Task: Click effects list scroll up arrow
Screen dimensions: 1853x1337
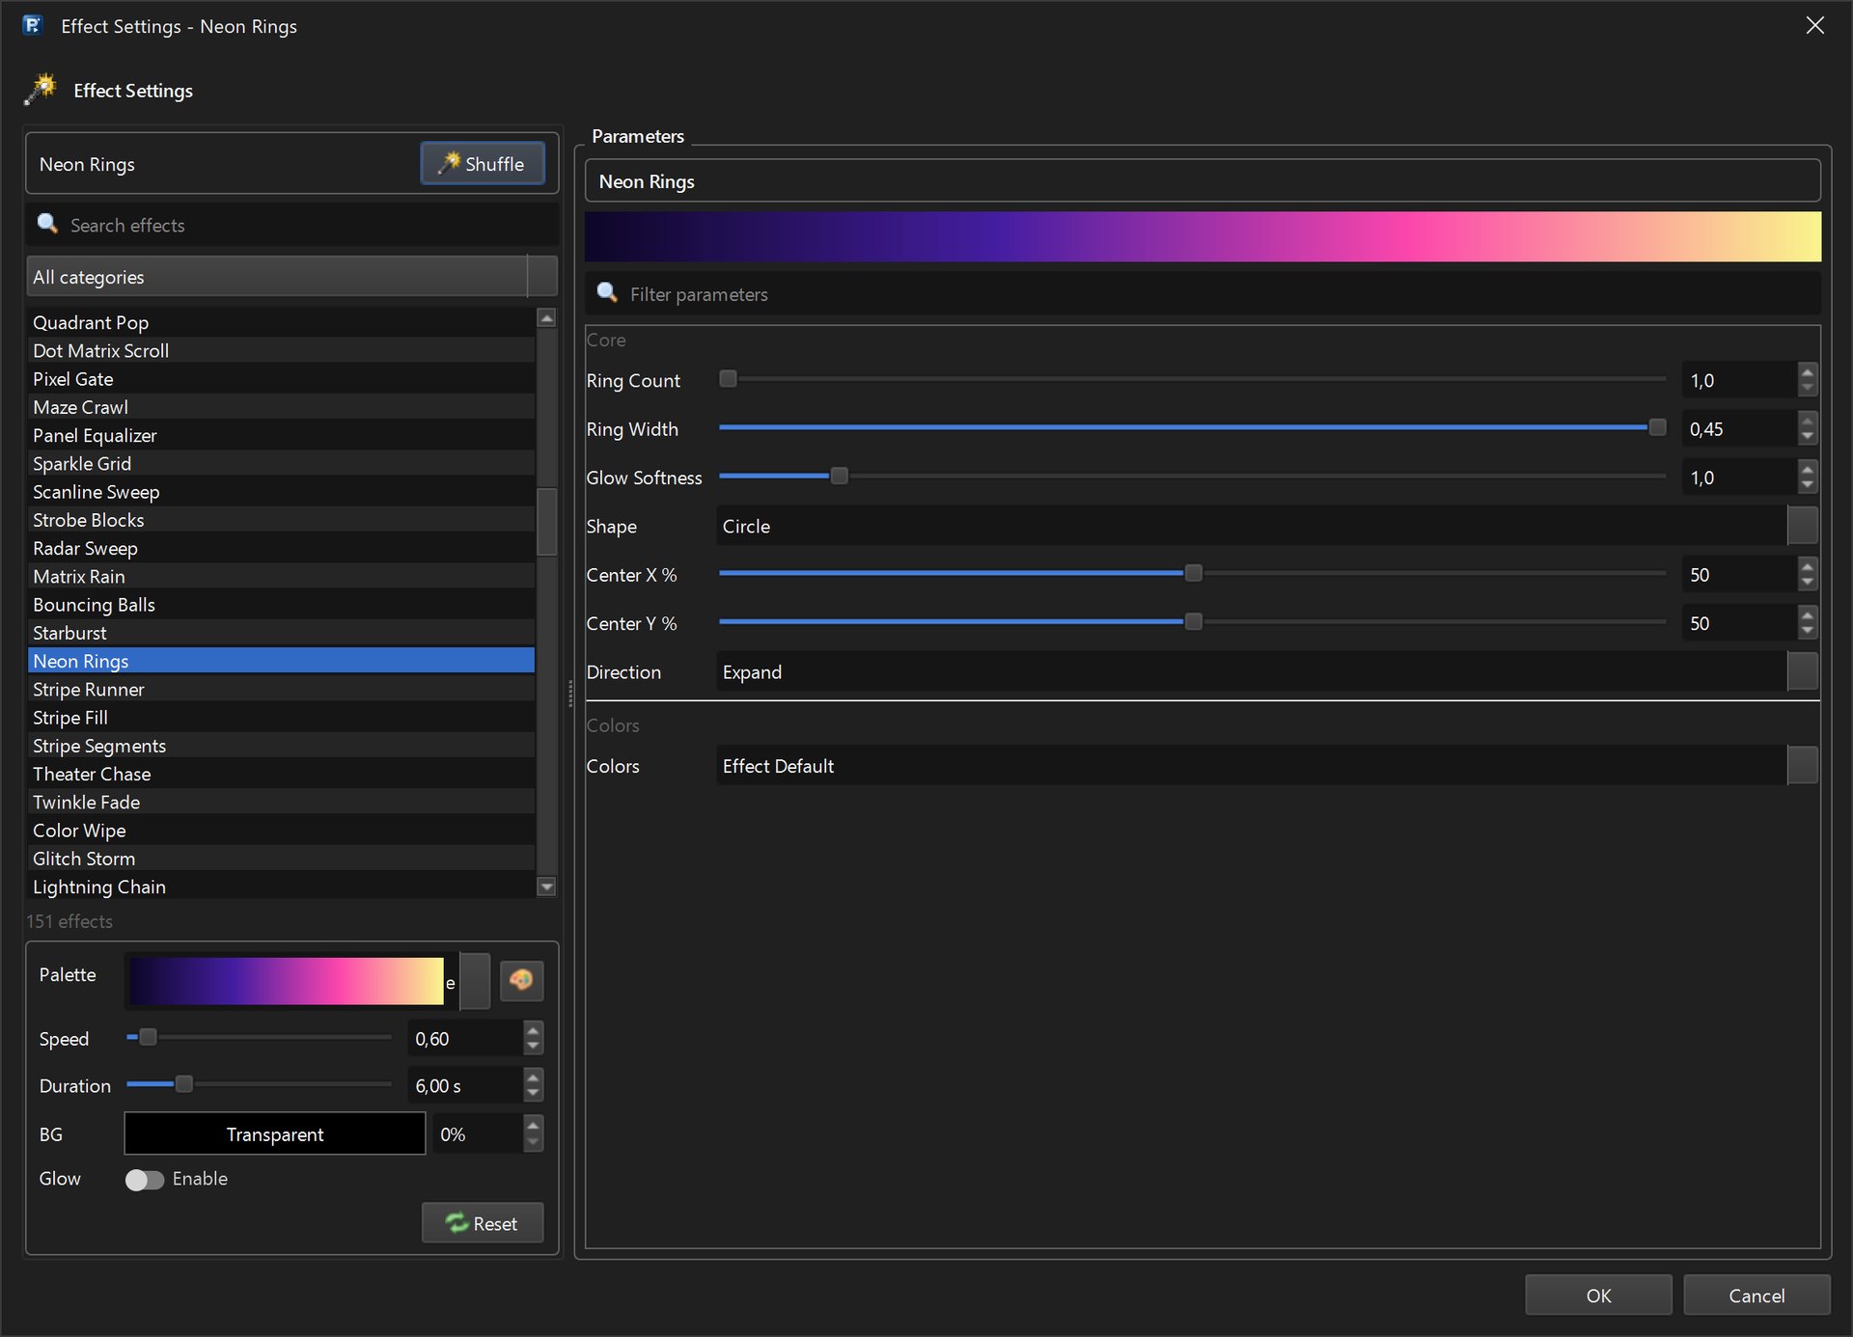Action: 547,317
